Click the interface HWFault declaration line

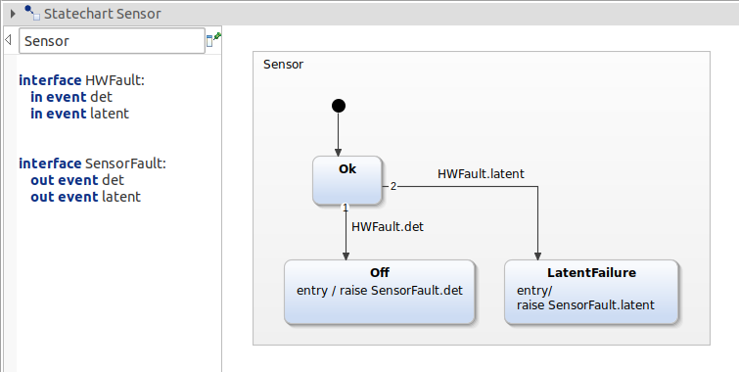(x=81, y=80)
